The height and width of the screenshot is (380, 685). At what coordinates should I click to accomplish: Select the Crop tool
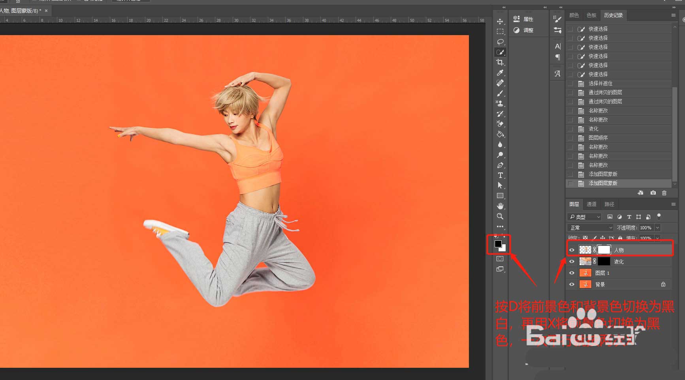[x=500, y=62]
